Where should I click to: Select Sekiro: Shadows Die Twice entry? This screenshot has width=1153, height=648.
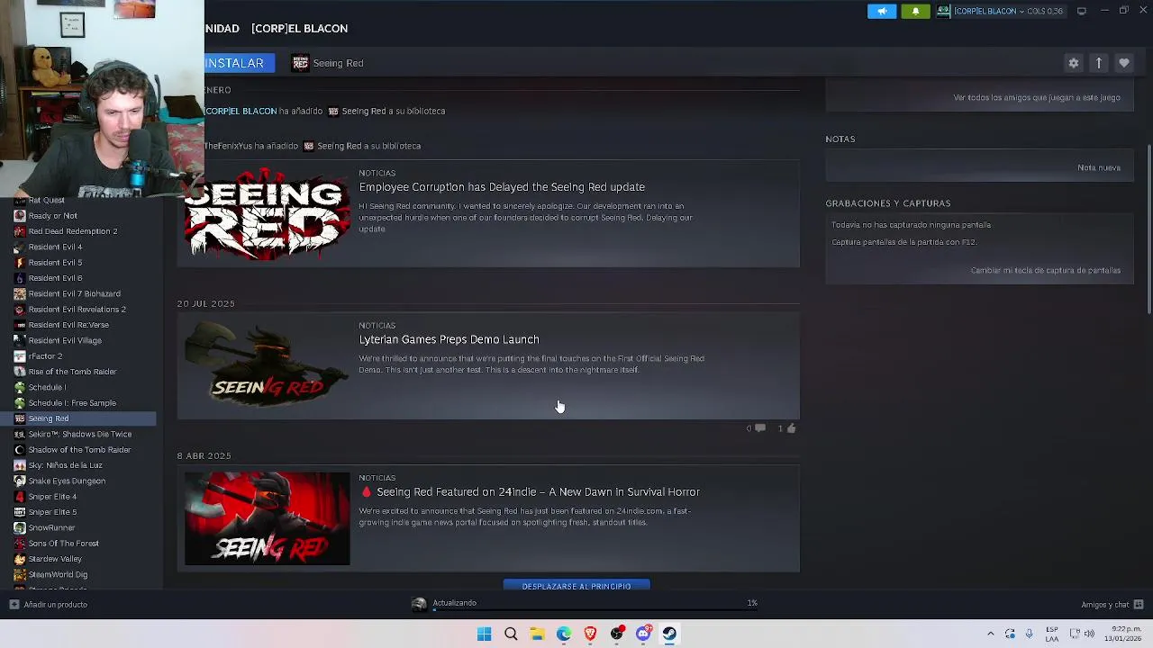coord(78,434)
